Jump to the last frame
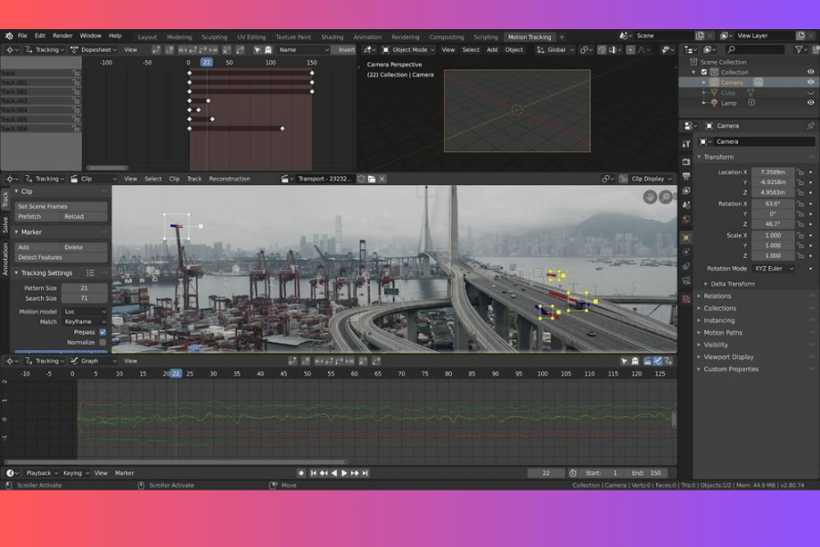Viewport: 820px width, 547px height. tap(365, 473)
